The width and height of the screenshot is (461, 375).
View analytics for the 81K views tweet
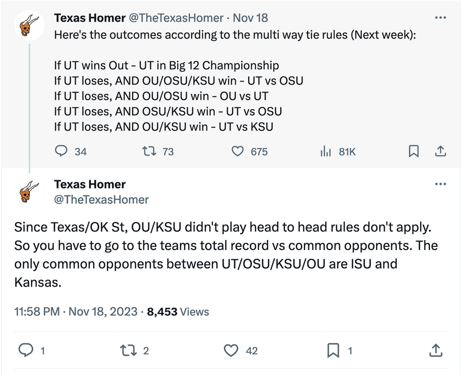pos(326,151)
